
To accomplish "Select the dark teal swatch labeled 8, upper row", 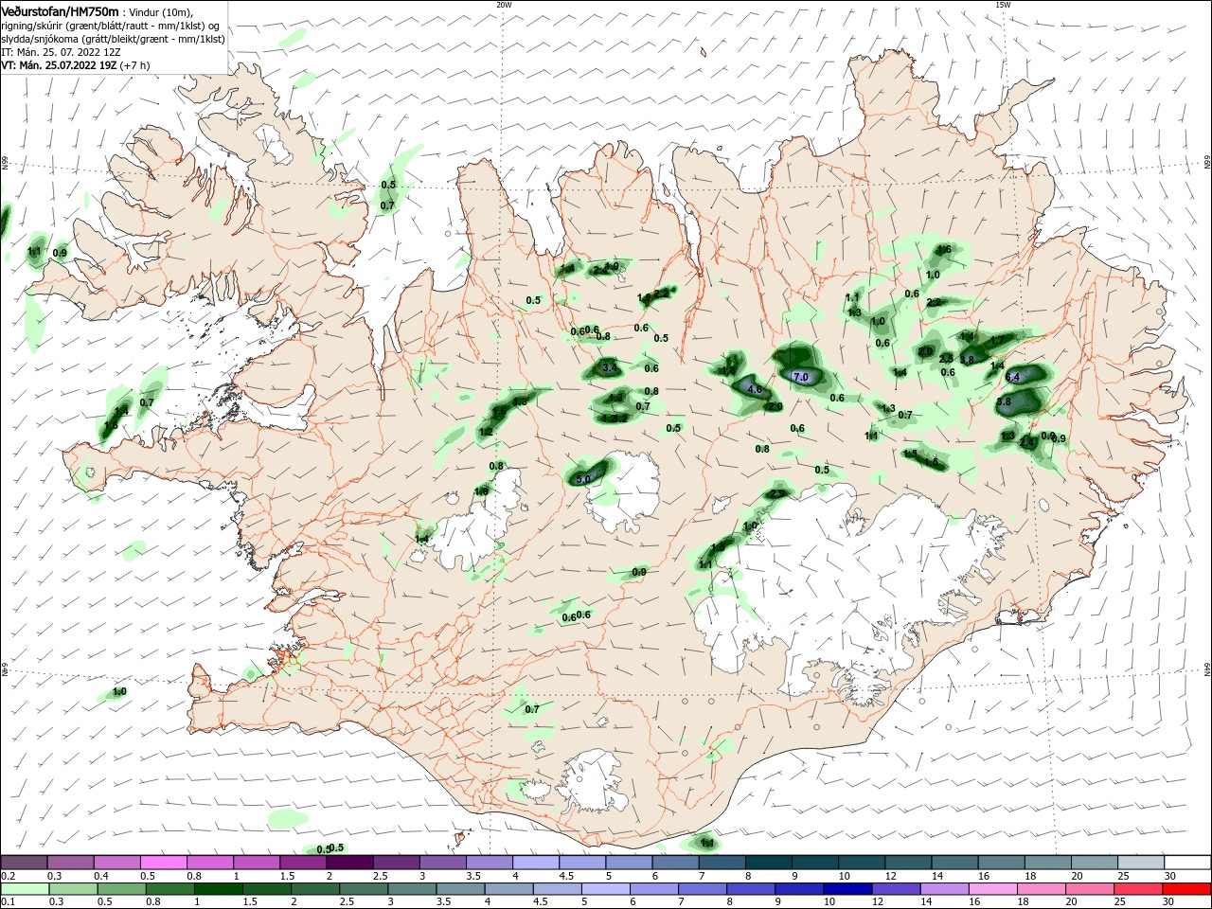I will [769, 863].
